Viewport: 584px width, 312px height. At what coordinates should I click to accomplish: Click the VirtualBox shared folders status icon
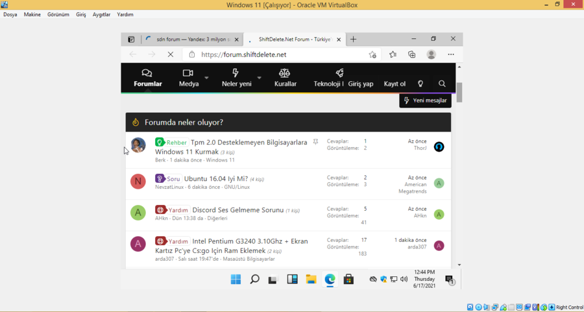point(511,307)
